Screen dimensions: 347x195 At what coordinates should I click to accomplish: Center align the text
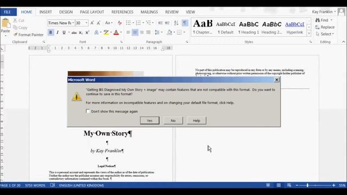click(x=135, y=32)
